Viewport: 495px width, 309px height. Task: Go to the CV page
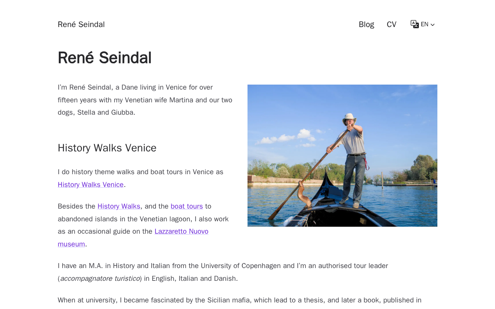[x=391, y=24]
